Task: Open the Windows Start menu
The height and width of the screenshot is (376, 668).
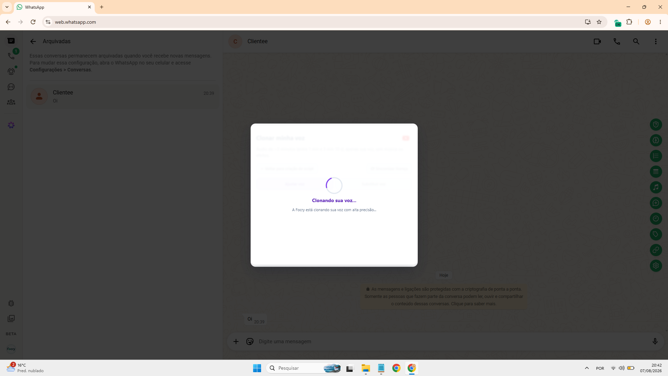Action: coord(257,368)
